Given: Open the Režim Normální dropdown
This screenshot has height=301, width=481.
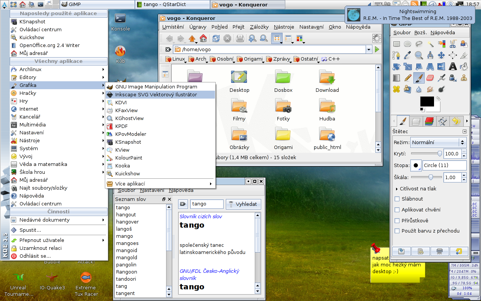Looking at the screenshot, I should (438, 143).
